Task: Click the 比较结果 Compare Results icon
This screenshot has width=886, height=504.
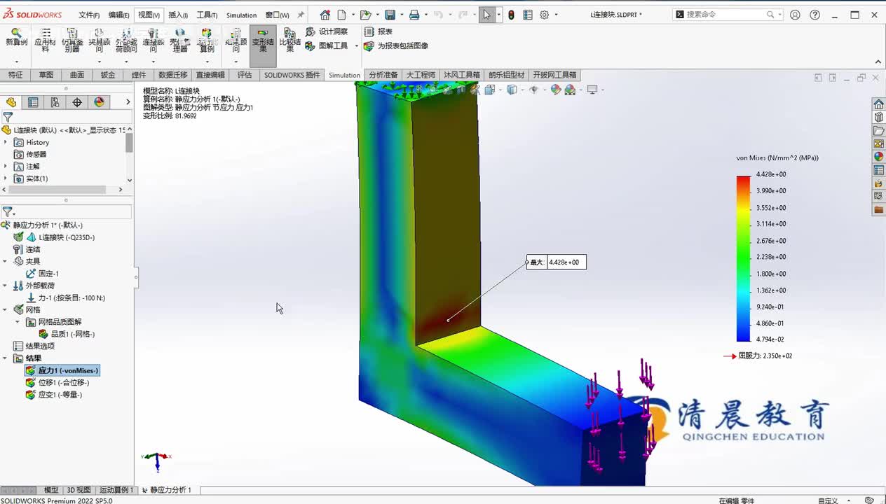Action: point(289,41)
